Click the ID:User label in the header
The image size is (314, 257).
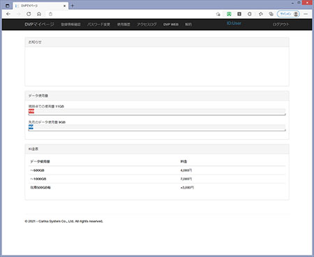(x=234, y=23)
